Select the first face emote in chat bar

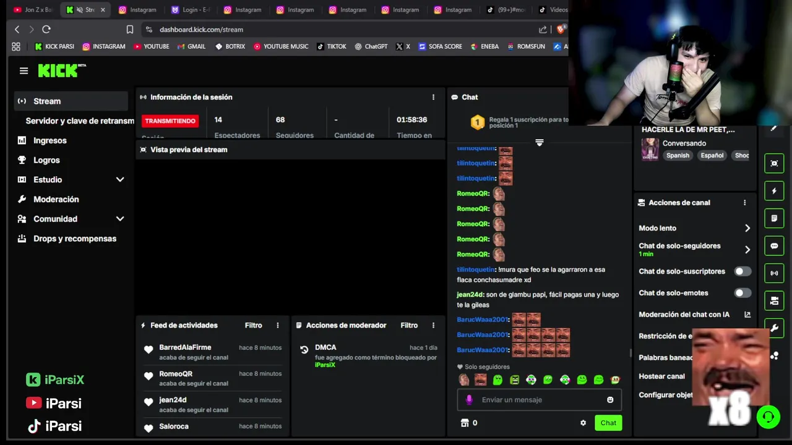463,380
